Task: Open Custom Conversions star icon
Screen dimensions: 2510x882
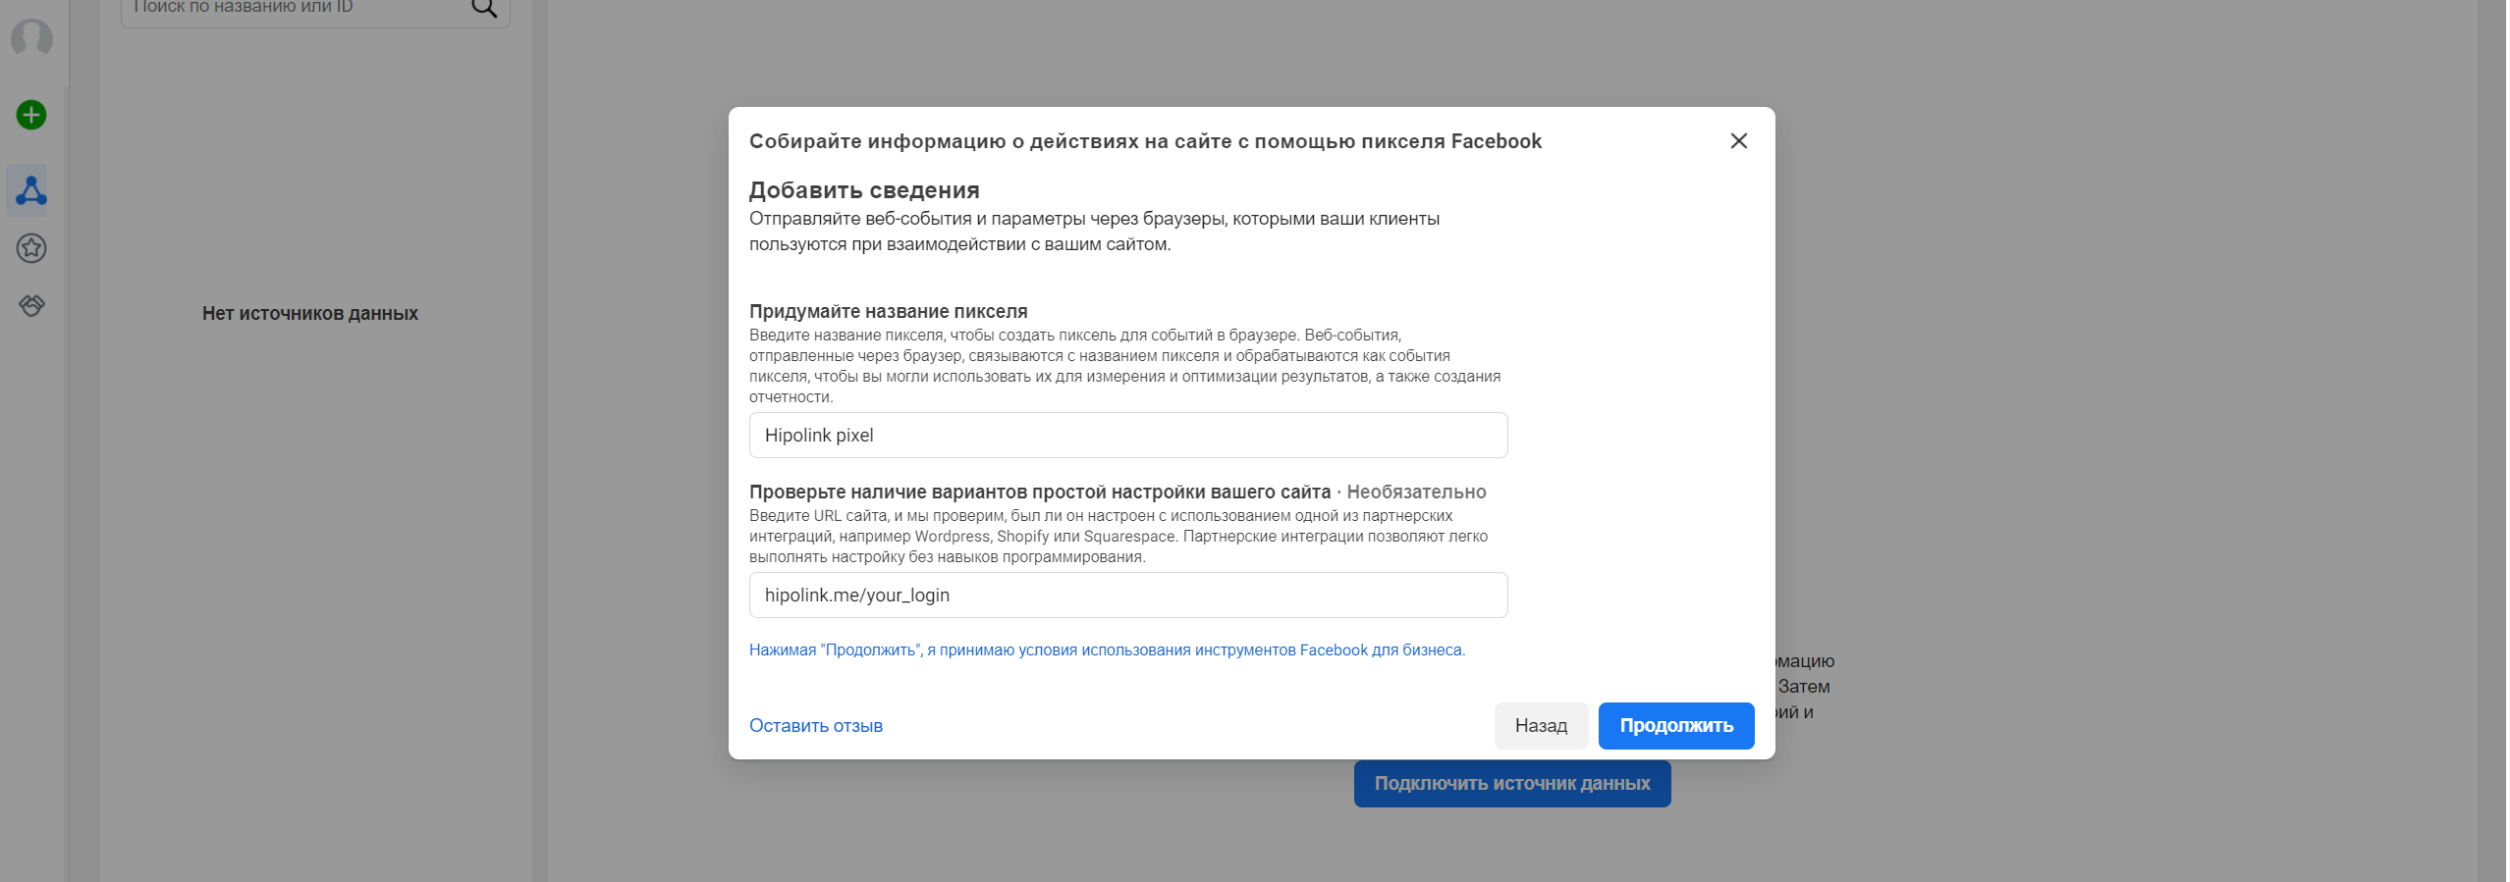Action: (x=31, y=248)
